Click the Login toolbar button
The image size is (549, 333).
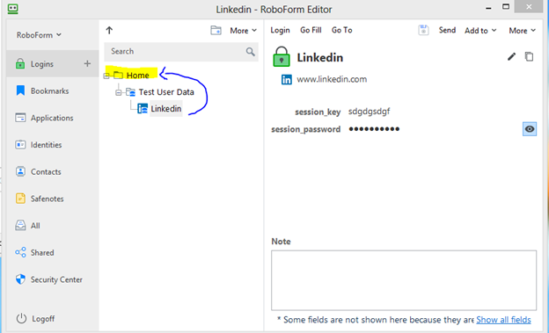point(280,31)
